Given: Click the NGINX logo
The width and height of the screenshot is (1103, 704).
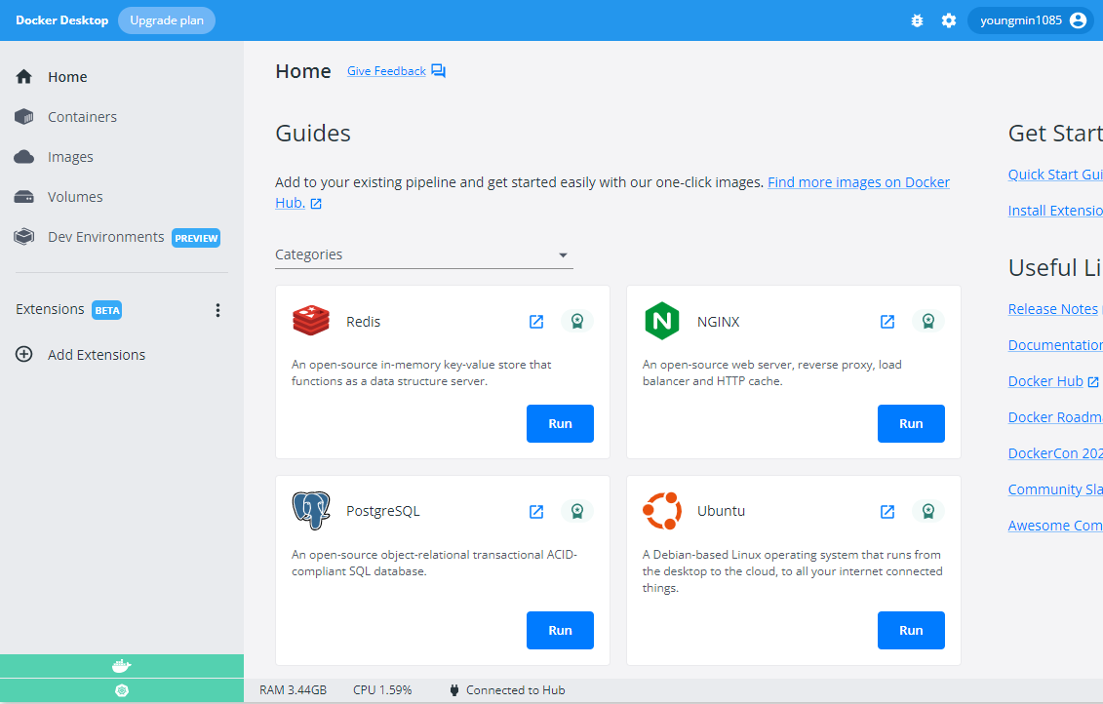Looking at the screenshot, I should tap(662, 321).
